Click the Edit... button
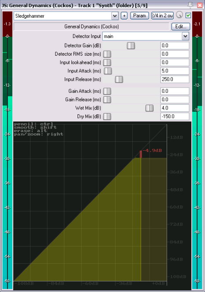The width and height of the screenshot is (205, 292). [x=181, y=27]
